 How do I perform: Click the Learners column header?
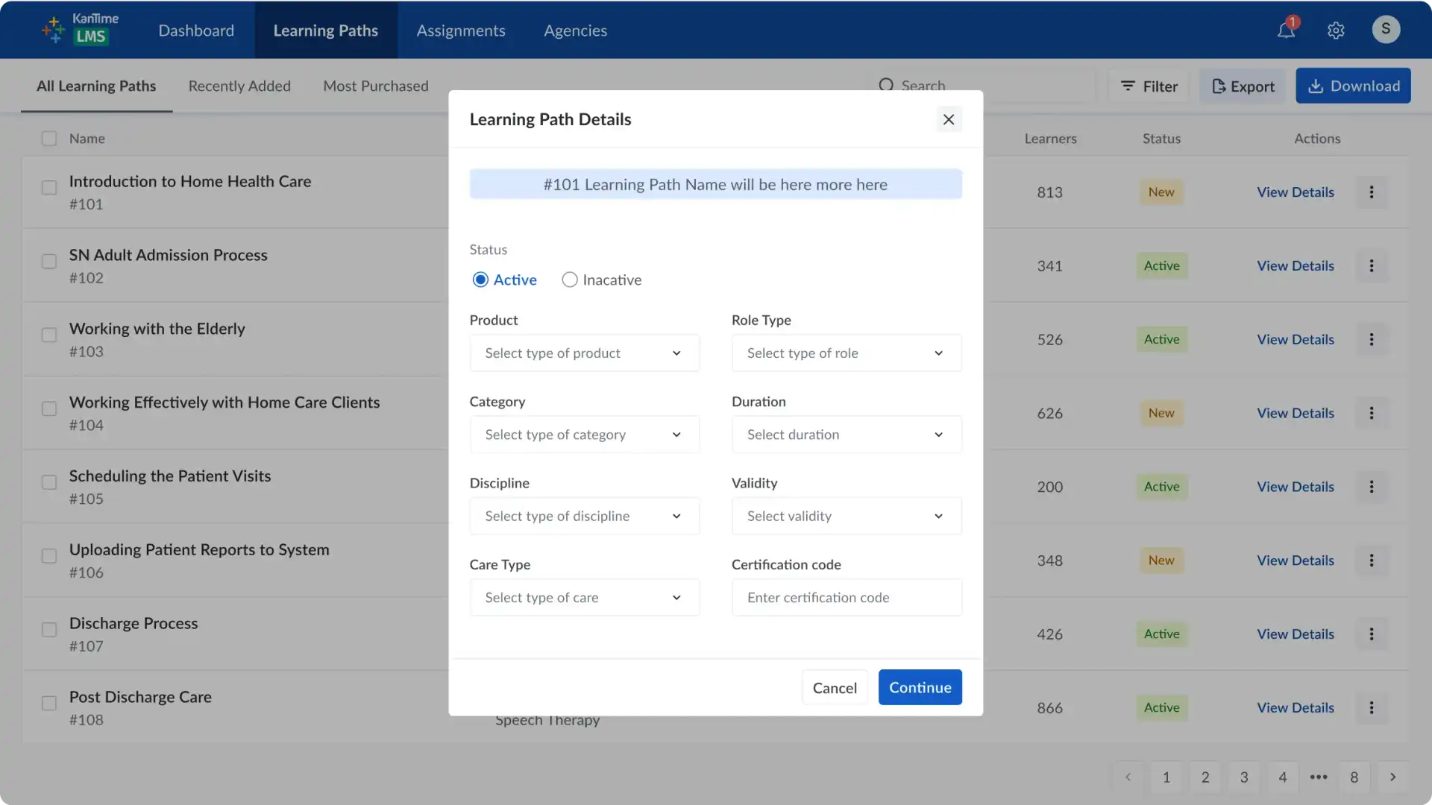(1050, 139)
